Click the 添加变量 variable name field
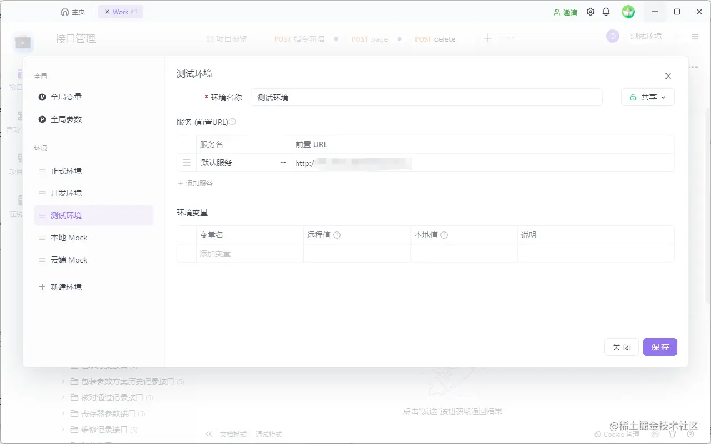 (250, 253)
